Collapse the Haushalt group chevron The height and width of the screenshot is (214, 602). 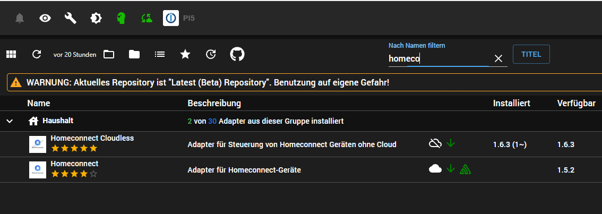[x=10, y=121]
